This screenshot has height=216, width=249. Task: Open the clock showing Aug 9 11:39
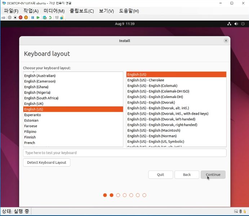[x=125, y=24]
